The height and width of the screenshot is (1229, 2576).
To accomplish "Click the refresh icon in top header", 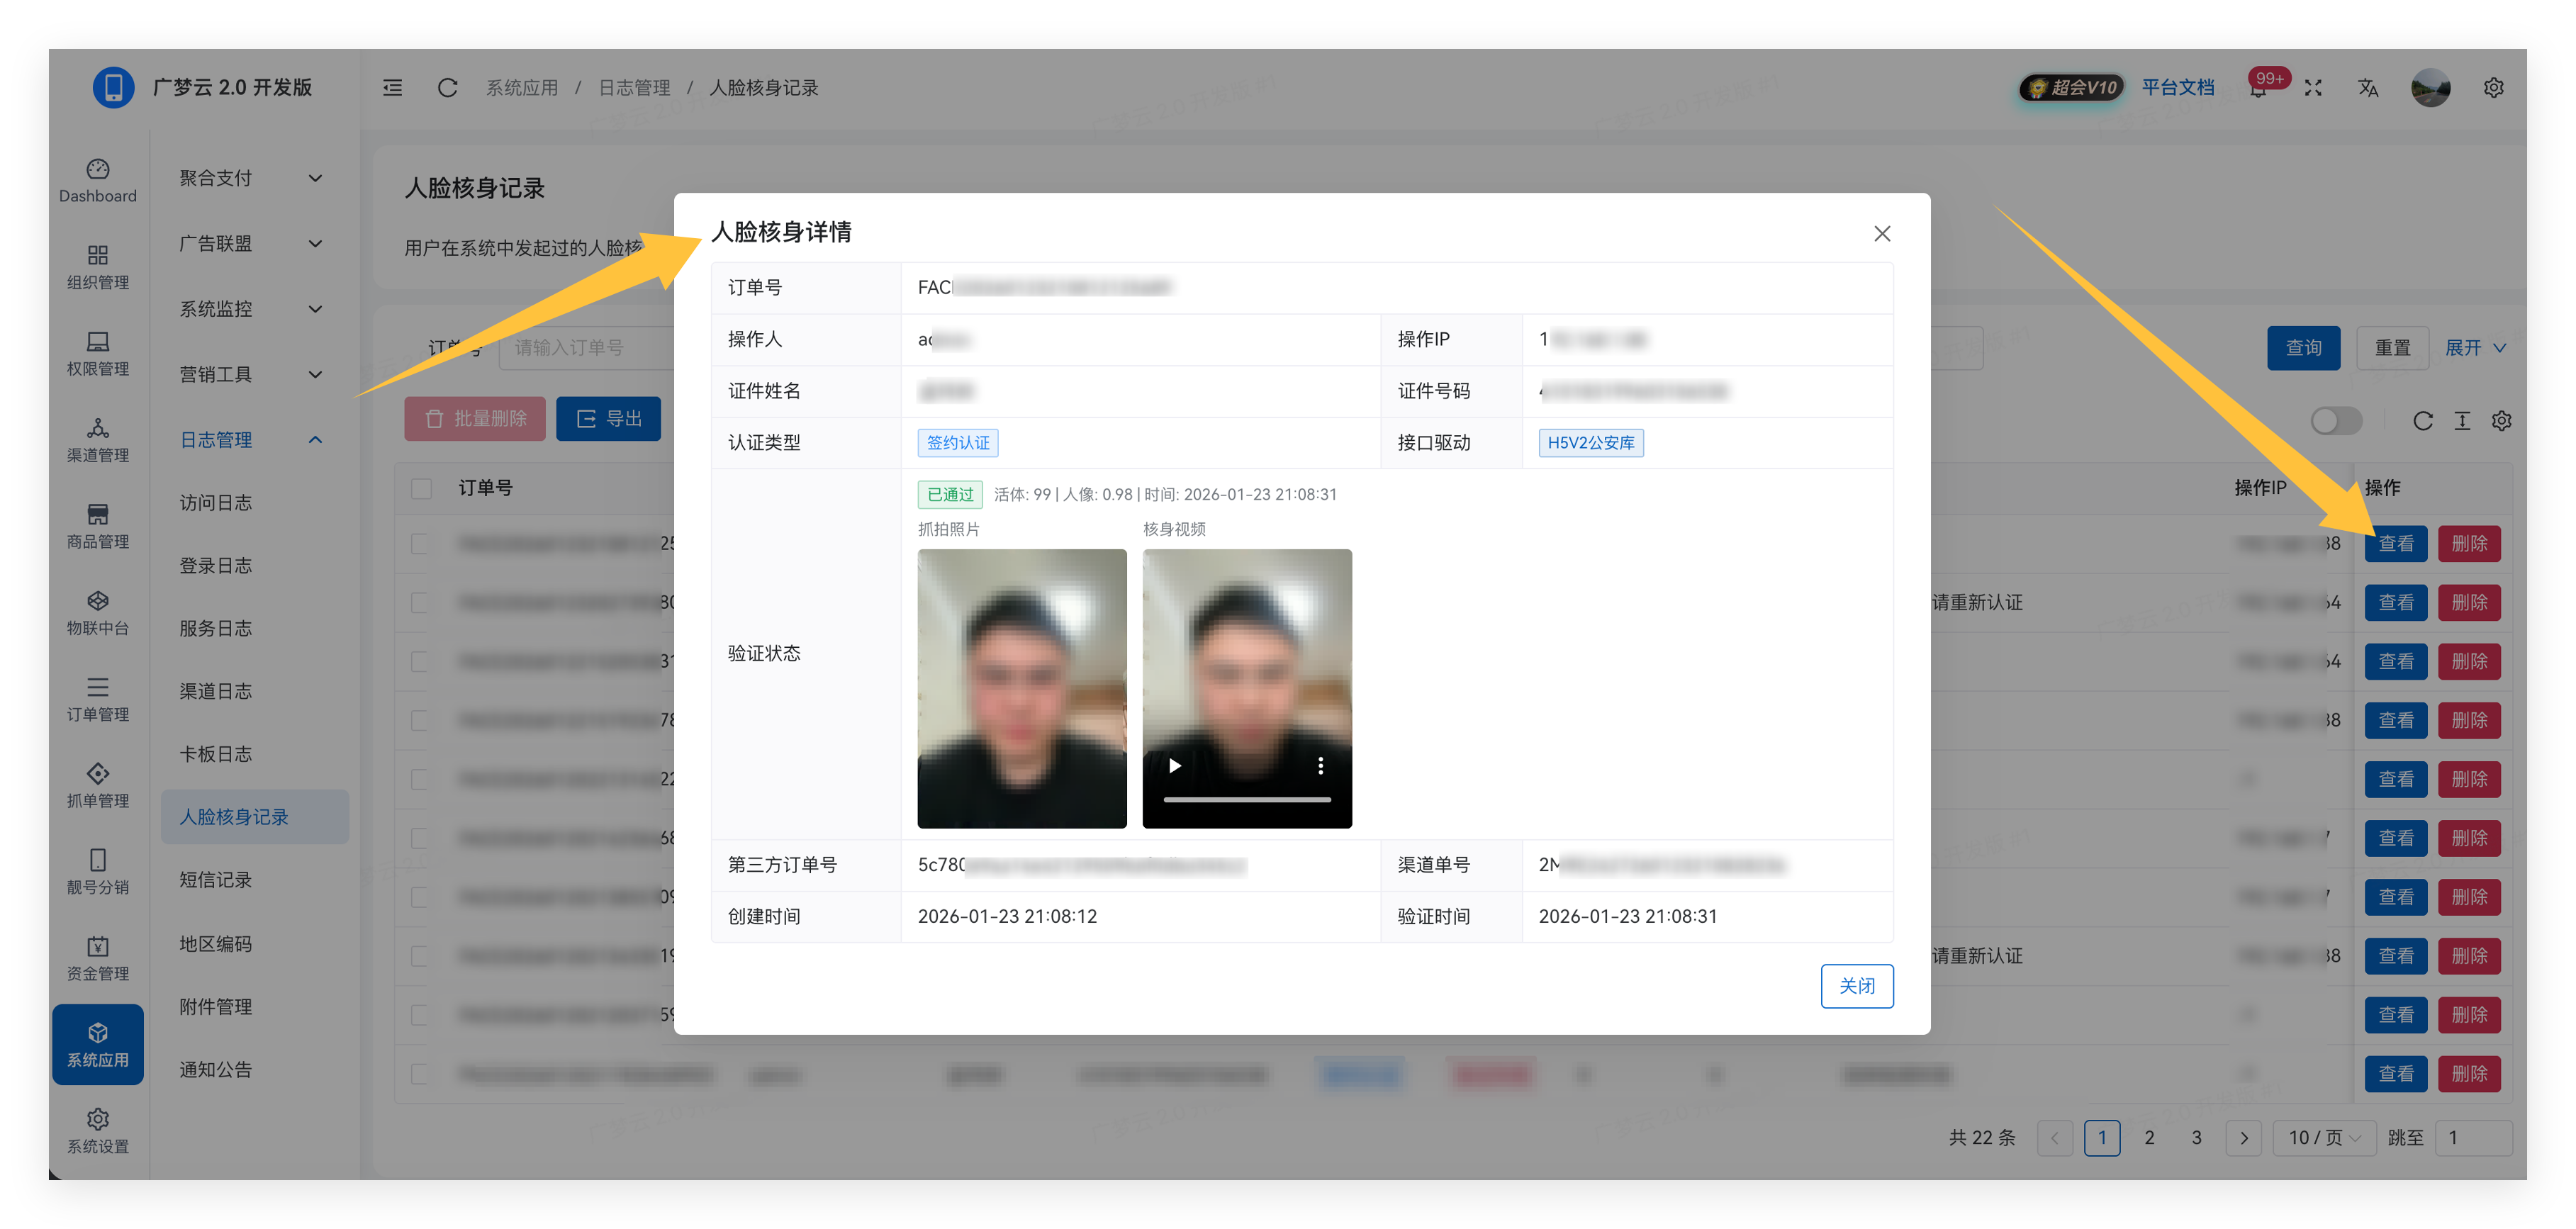I will pos(447,88).
